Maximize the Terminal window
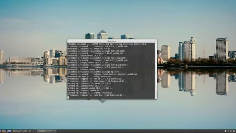This screenshot has width=236, height=133. pos(151,41)
